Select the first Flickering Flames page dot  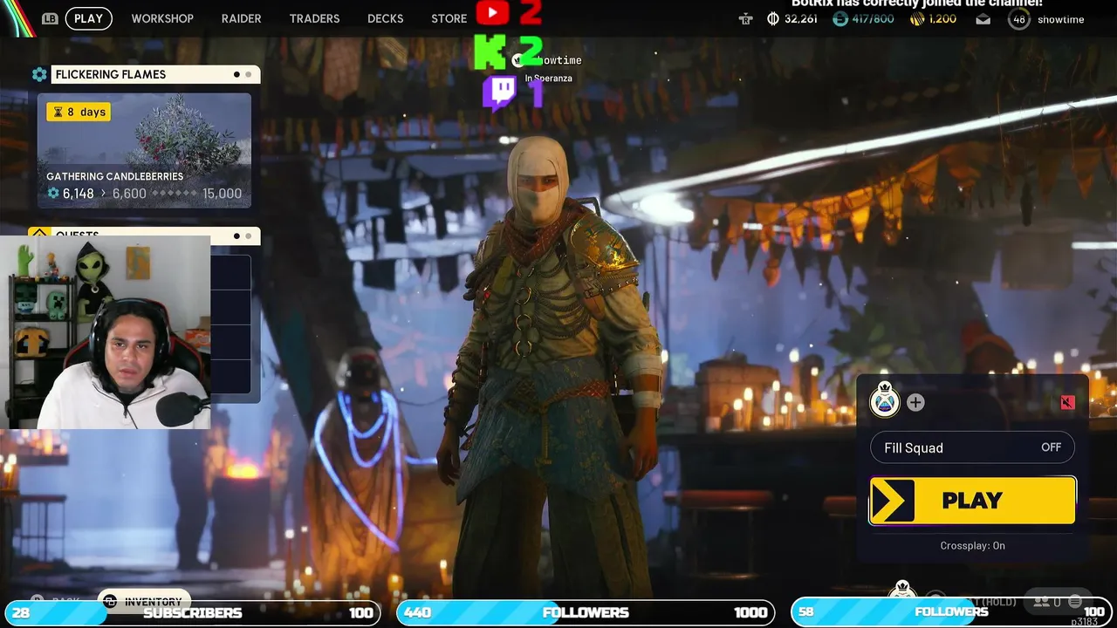[236, 74]
